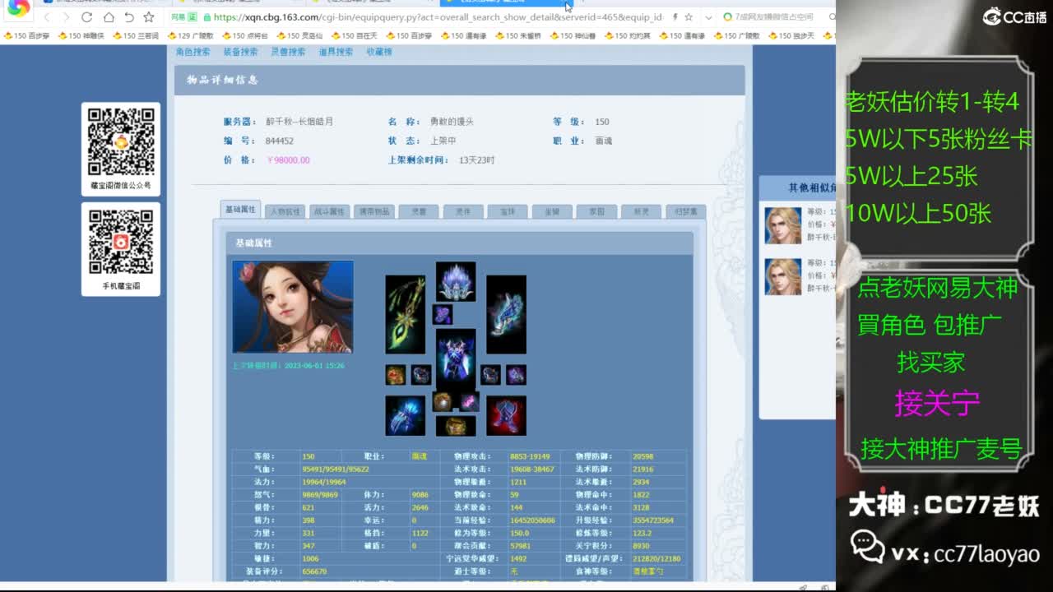Viewport: 1053px width, 592px height.
Task: Click the undo-close-tab arrow icon in toolbar
Action: coord(129,17)
